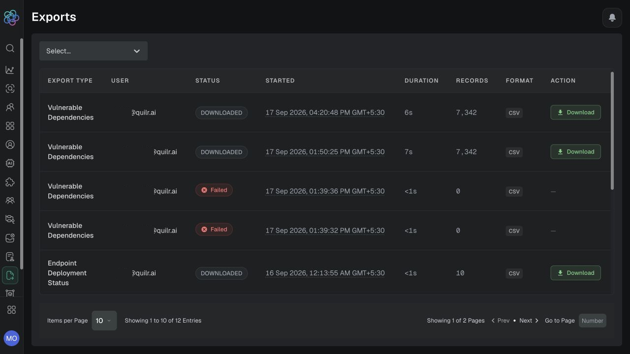
Task: Click timestamp 16 Sep 2026, 12:13:55 AM
Action: pyautogui.click(x=325, y=273)
